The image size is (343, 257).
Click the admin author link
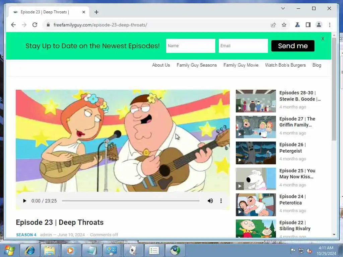(46, 235)
